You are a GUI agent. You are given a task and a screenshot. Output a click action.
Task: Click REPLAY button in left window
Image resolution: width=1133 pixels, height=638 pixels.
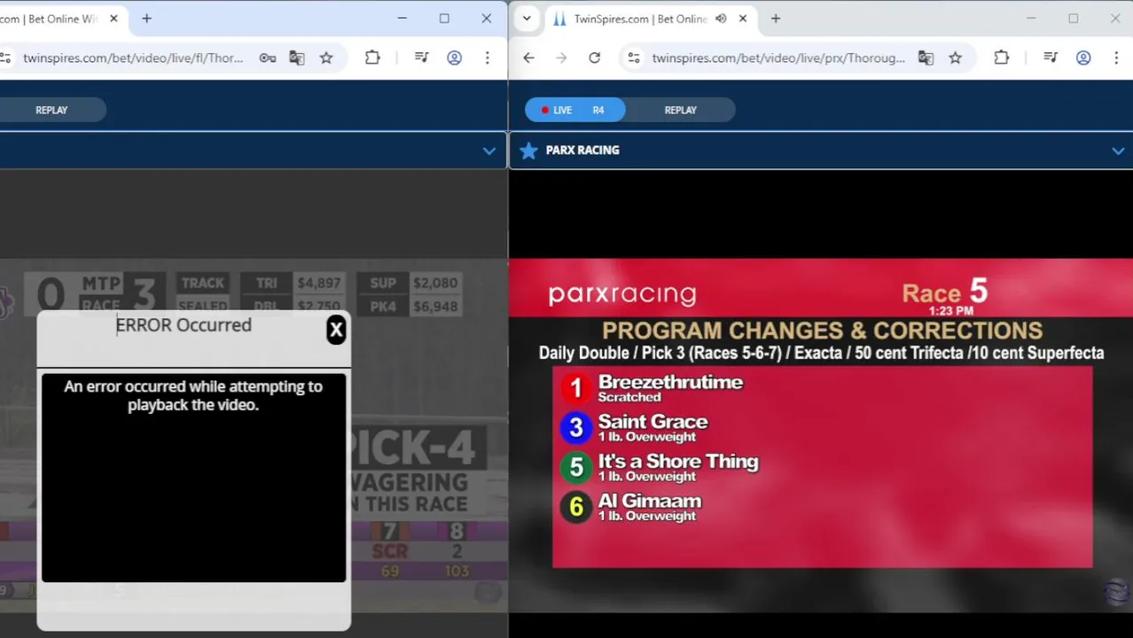point(51,110)
